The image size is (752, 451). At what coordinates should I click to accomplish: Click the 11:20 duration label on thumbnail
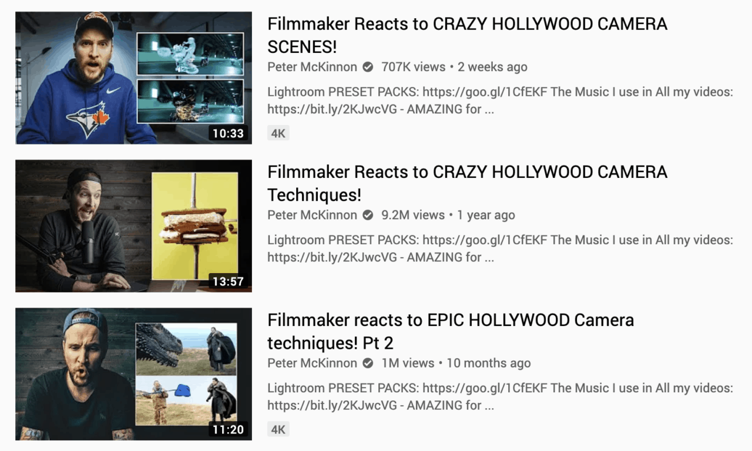(228, 429)
